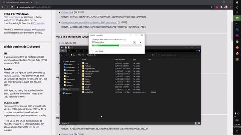Open recent locations dropdown in Explorer
This screenshot has width=241, height=135.
(69, 55)
